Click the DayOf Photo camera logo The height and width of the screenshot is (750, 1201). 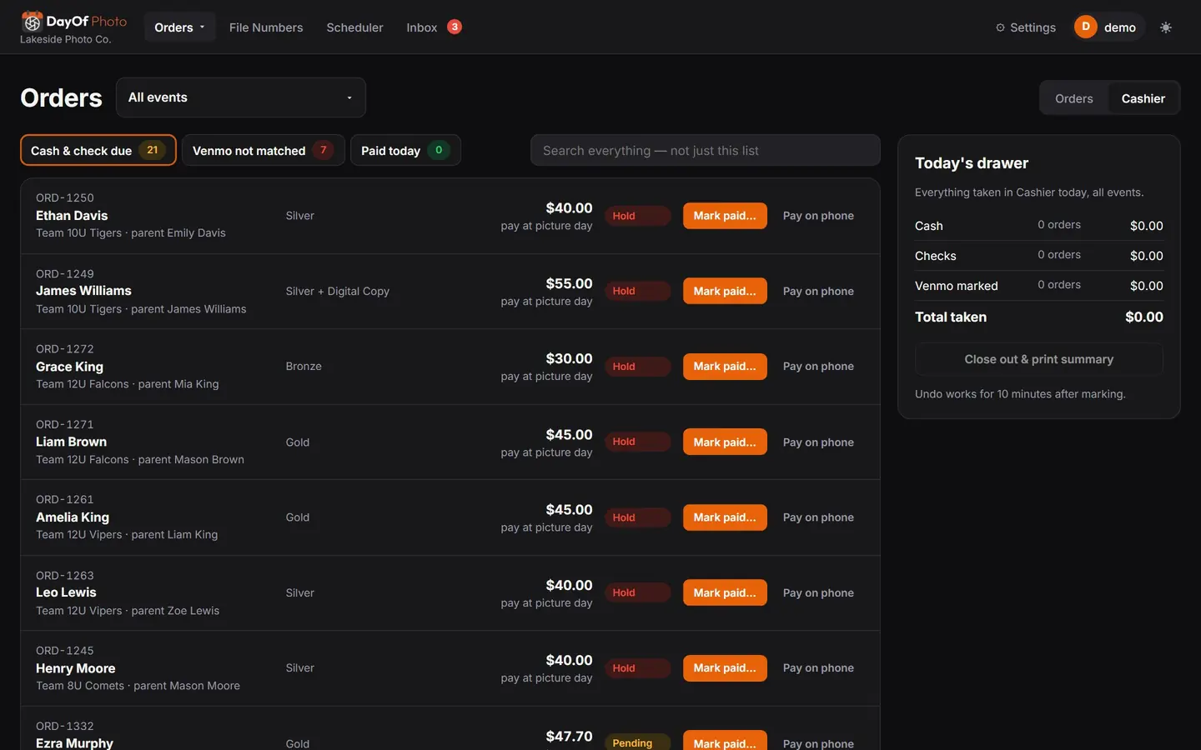32,21
